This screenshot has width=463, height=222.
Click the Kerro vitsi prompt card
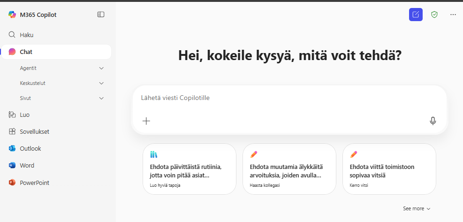(389, 169)
